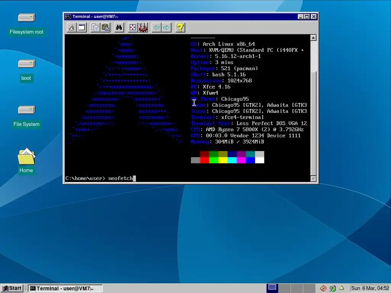Maximize the Terminal window

pyautogui.click(x=307, y=17)
